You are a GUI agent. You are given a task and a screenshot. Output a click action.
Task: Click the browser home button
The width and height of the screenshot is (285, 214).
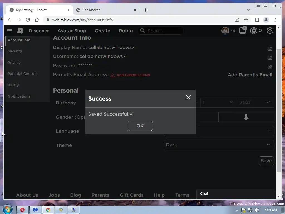[x=37, y=20]
